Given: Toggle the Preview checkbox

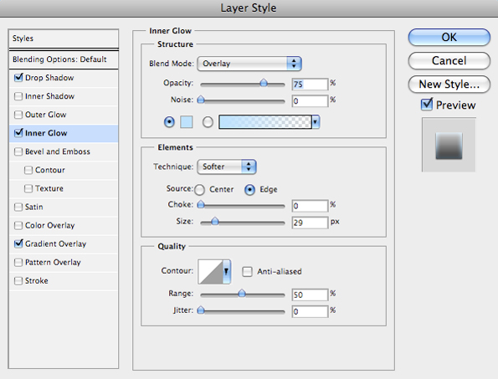Looking at the screenshot, I should coord(427,105).
